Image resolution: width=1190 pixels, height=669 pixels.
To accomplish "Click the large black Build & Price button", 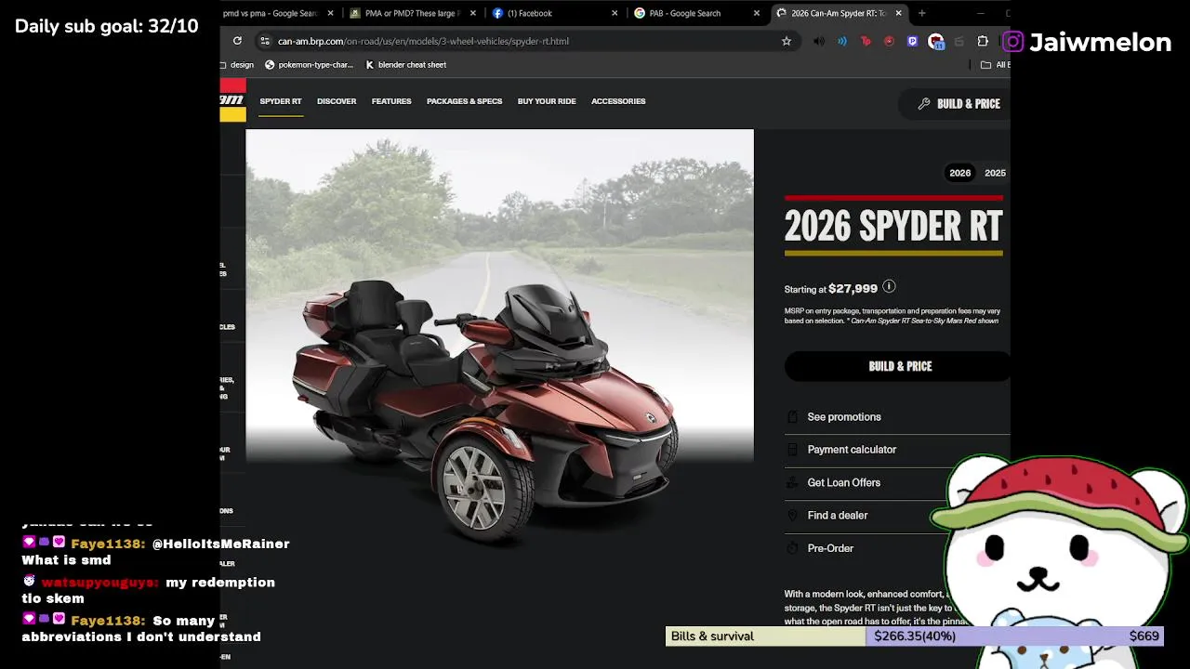I will [898, 366].
